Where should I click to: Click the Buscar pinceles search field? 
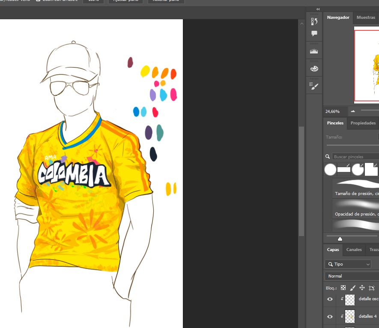(355, 157)
